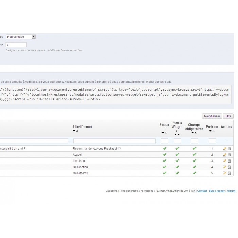Click the Réinitialiser button
238x238 pixels.
pyautogui.click(x=212, y=116)
